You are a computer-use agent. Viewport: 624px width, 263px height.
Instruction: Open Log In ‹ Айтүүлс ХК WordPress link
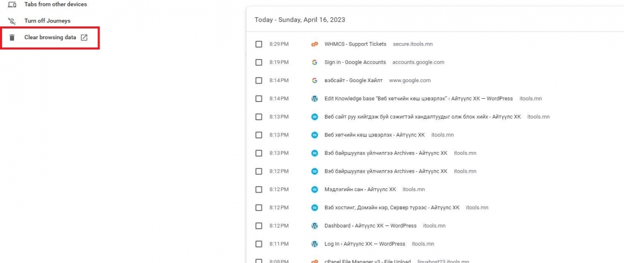click(x=365, y=244)
